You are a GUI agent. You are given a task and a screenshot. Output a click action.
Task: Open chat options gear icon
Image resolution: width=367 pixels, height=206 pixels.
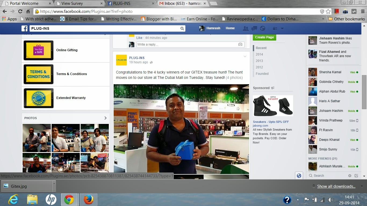(x=350, y=176)
